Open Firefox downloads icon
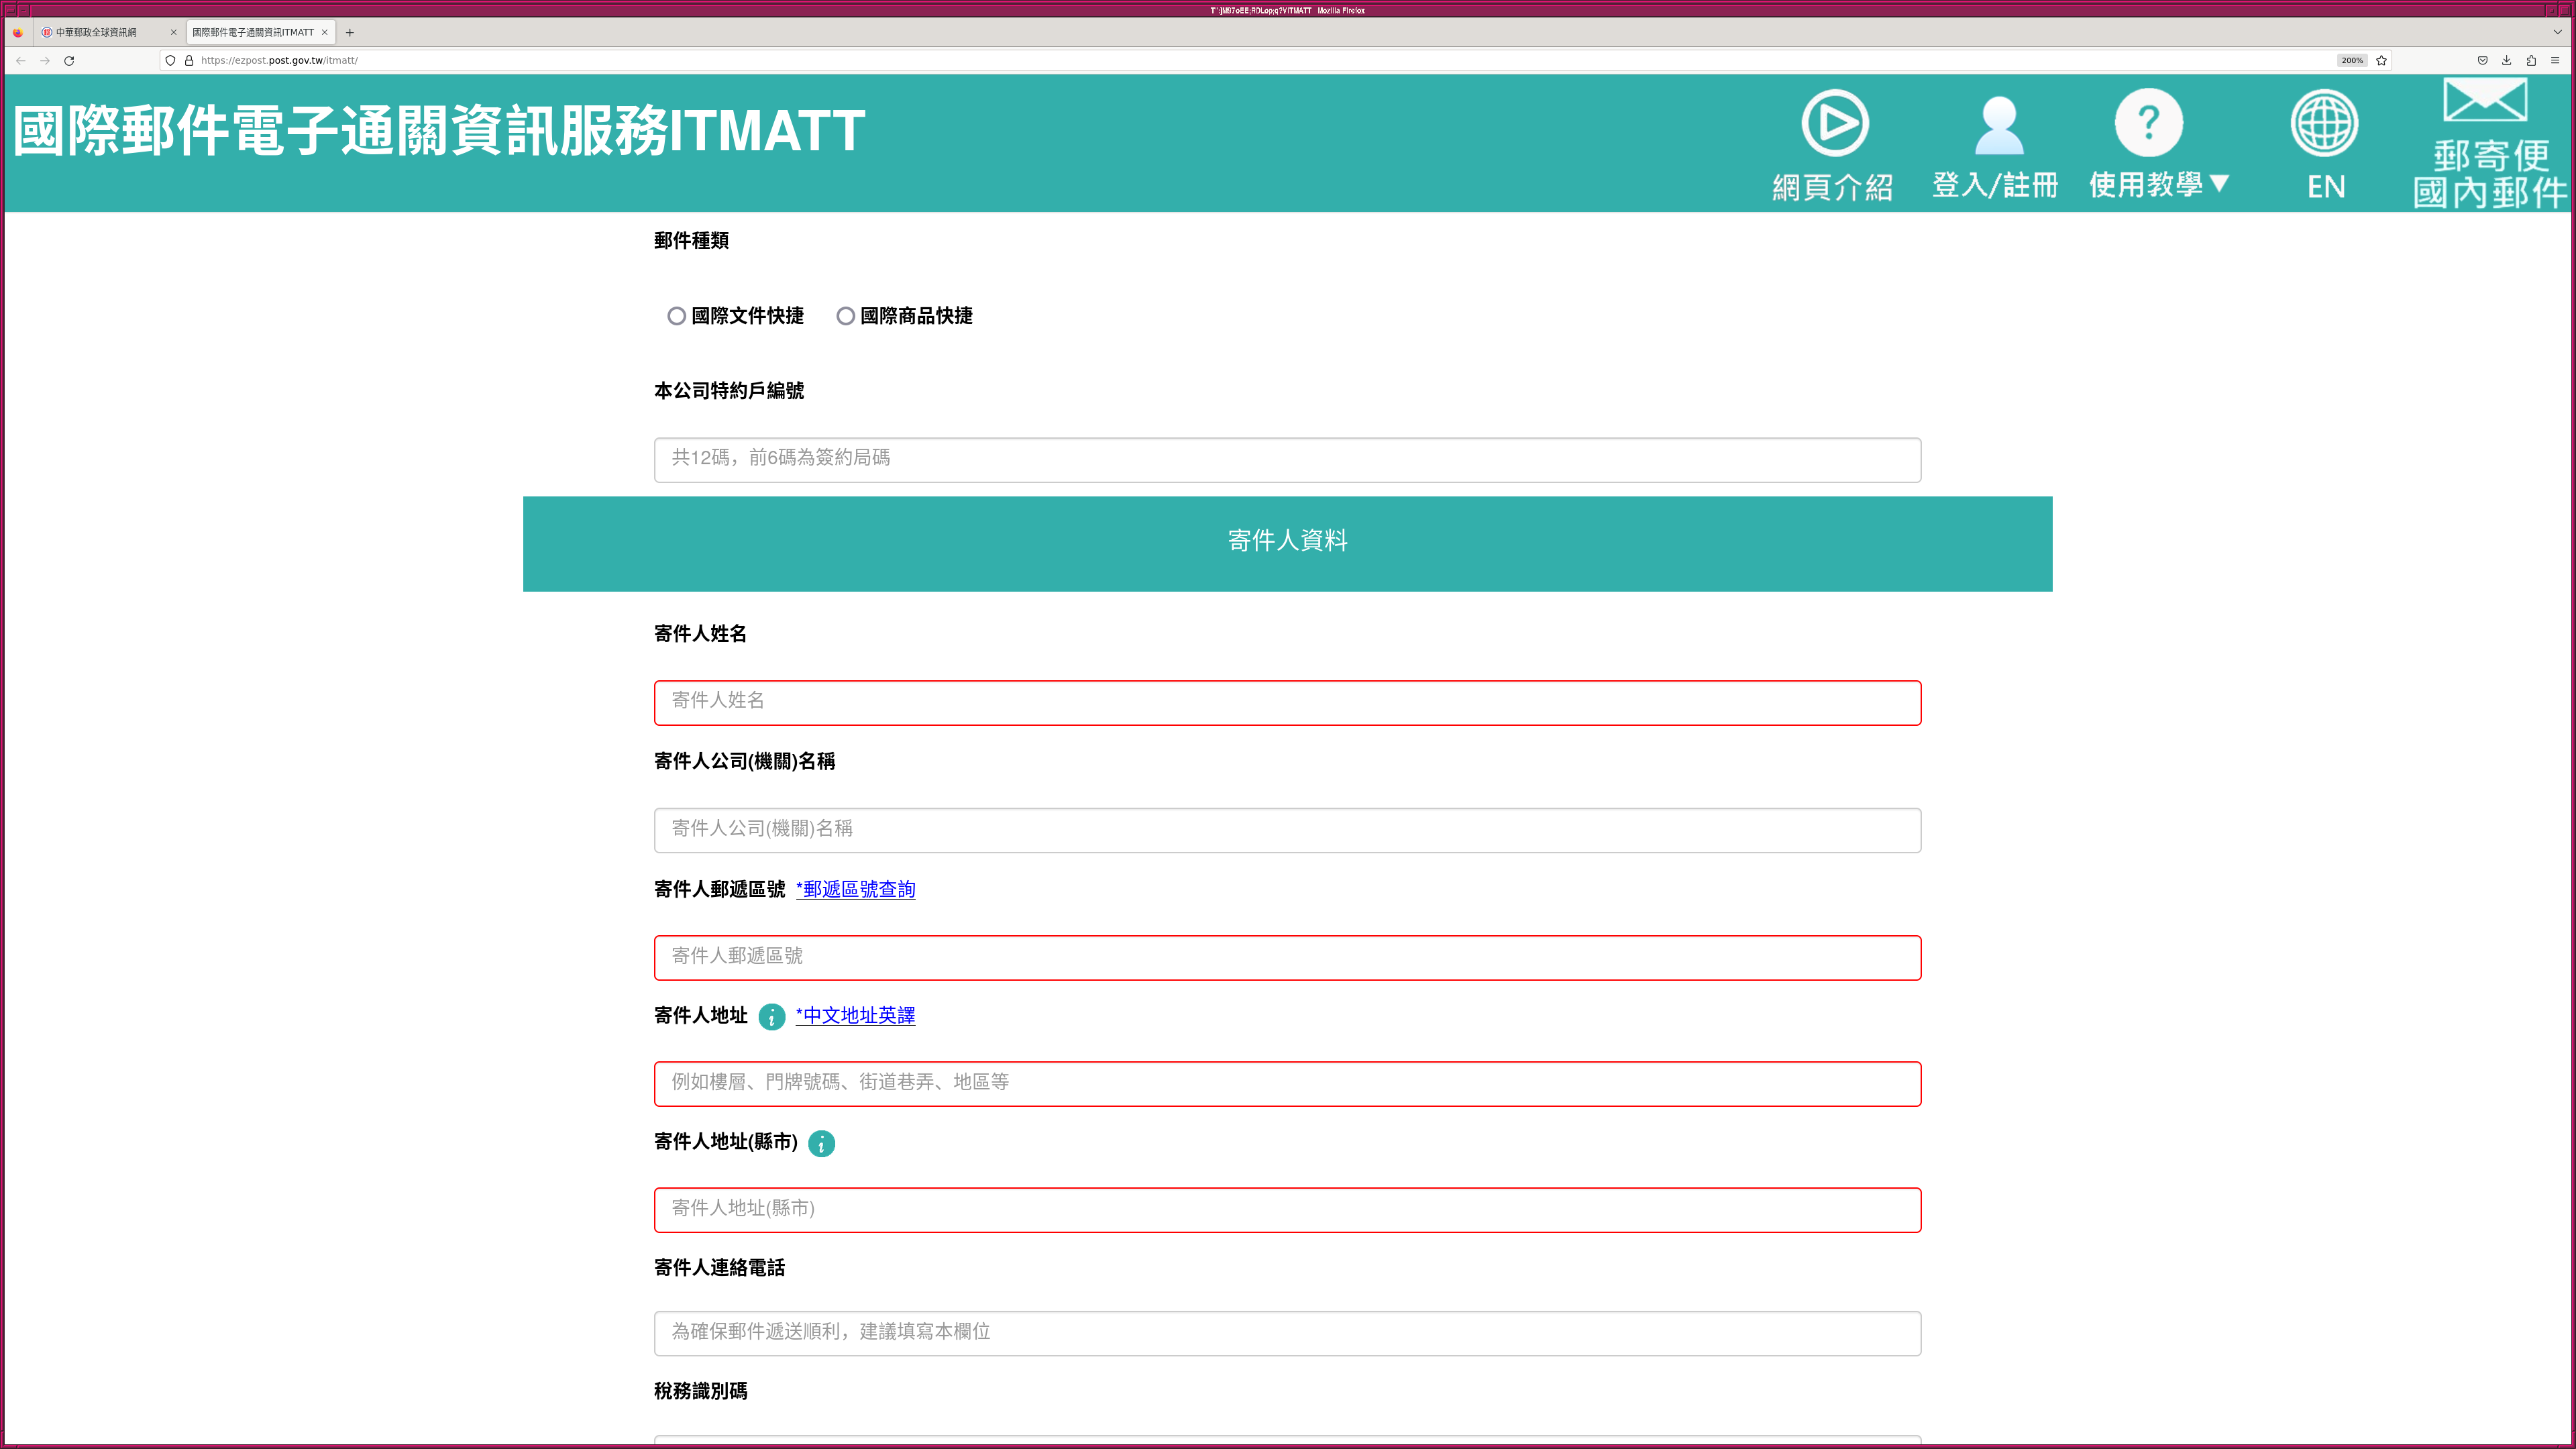Screen dimensions: 2576x1449 click(2506, 60)
